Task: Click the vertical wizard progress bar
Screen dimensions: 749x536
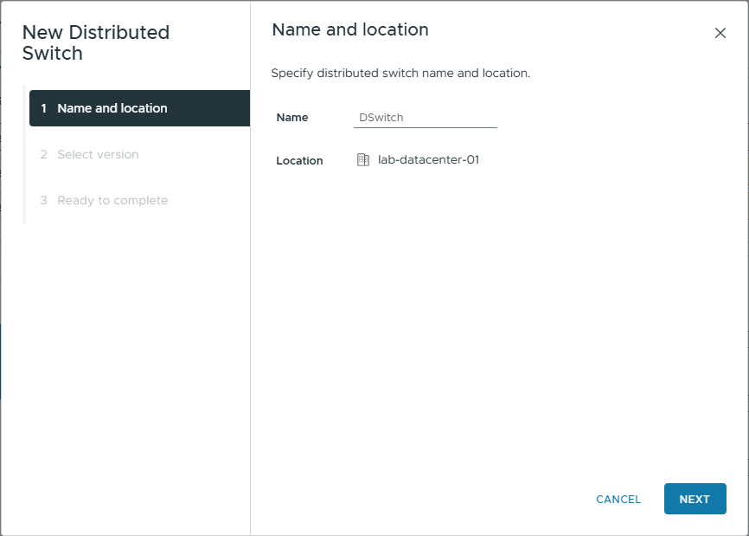Action: click(x=24, y=173)
